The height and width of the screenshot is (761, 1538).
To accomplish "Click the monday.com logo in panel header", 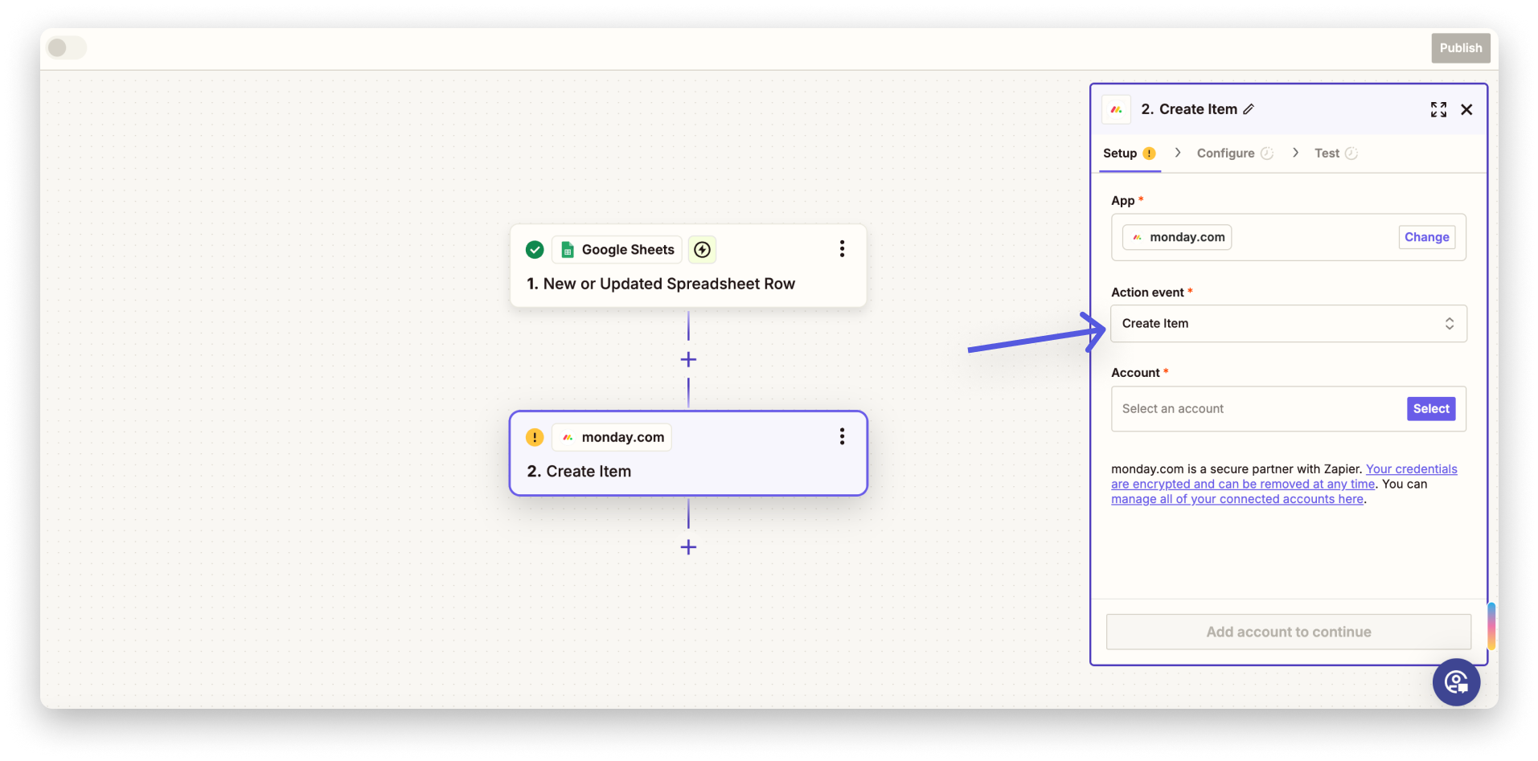I will (x=1117, y=109).
